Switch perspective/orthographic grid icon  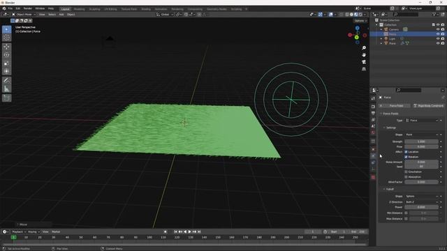pyautogui.click(x=364, y=69)
